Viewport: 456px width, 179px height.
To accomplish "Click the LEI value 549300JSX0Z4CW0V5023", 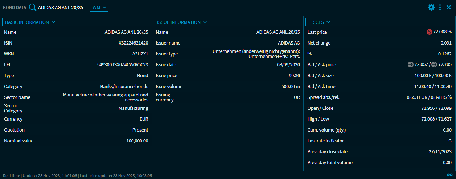I will (123, 65).
